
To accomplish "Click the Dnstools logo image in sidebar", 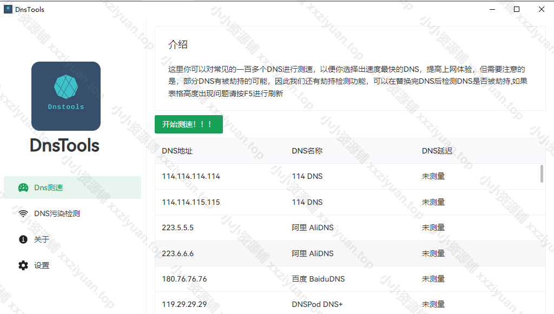I will click(x=66, y=96).
